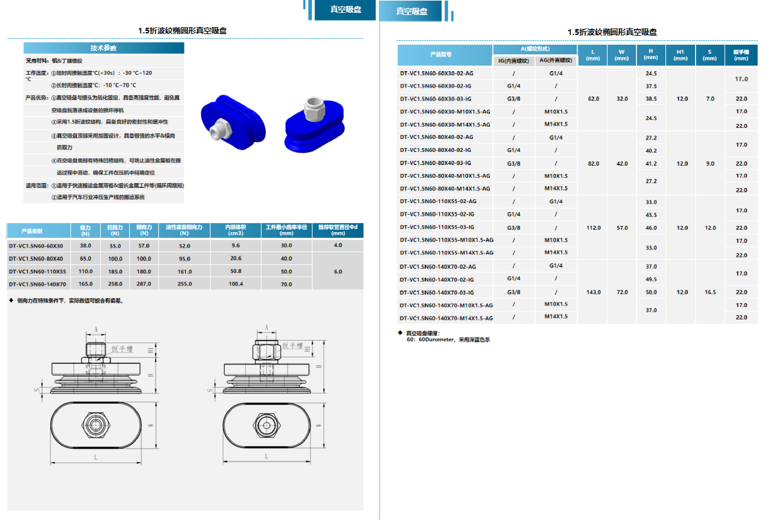This screenshot has height=520, width=773.
Task: Select row DT-VC1.5N60-60X30 in lower table
Action: coord(36,246)
